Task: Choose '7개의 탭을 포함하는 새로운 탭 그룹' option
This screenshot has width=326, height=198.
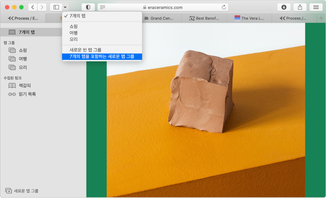Action: point(102,56)
